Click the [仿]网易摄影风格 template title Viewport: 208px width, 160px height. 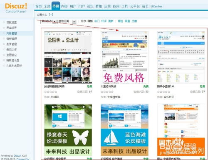[54, 86]
